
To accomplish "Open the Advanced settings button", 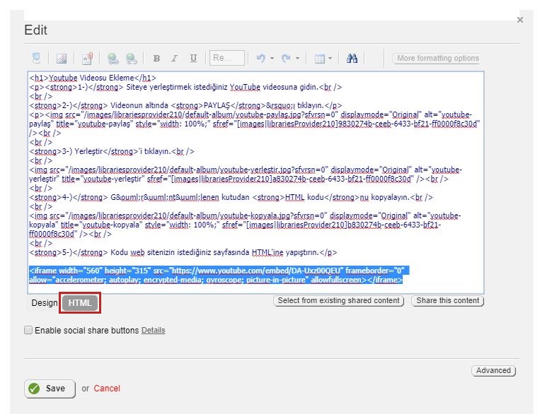I will point(493,371).
